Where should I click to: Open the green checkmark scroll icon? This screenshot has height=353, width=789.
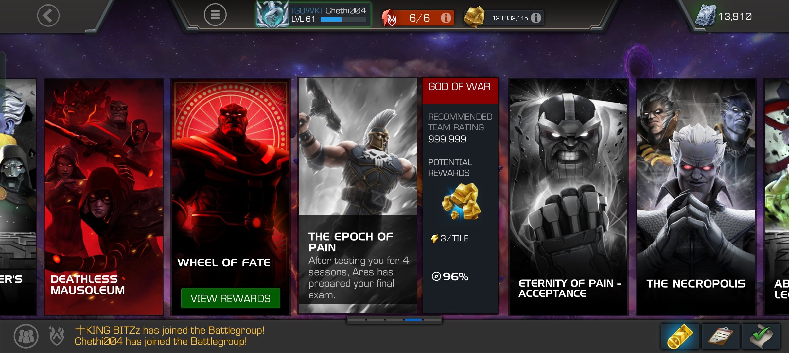761,336
